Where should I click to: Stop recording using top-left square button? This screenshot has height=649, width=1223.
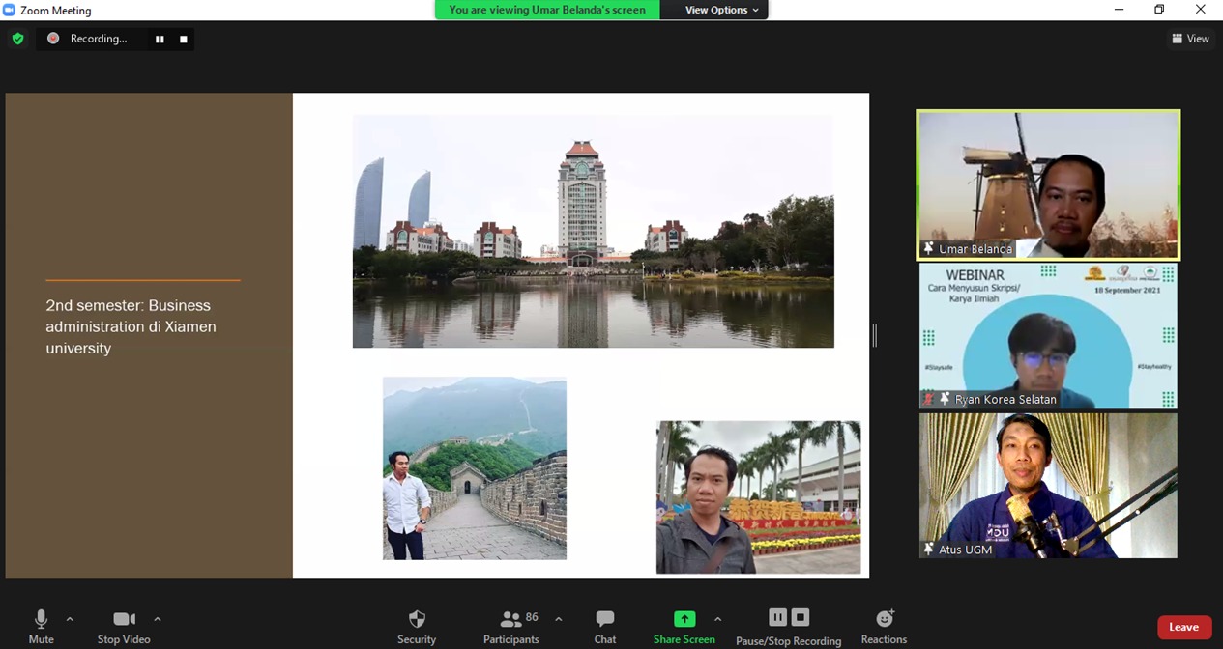(x=184, y=40)
